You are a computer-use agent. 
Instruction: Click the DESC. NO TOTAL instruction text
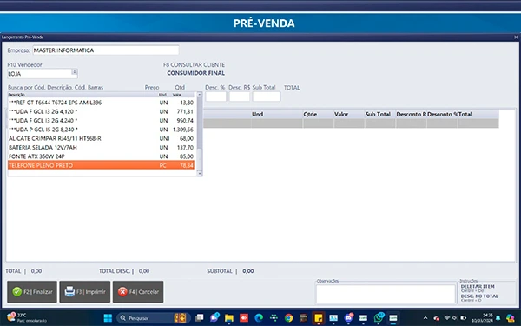coord(479,296)
